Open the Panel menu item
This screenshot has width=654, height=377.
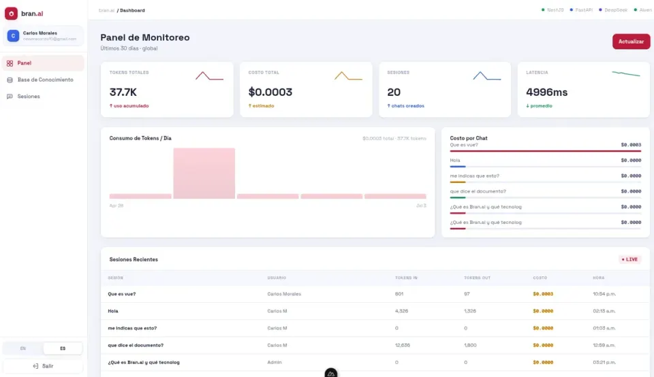click(x=43, y=63)
